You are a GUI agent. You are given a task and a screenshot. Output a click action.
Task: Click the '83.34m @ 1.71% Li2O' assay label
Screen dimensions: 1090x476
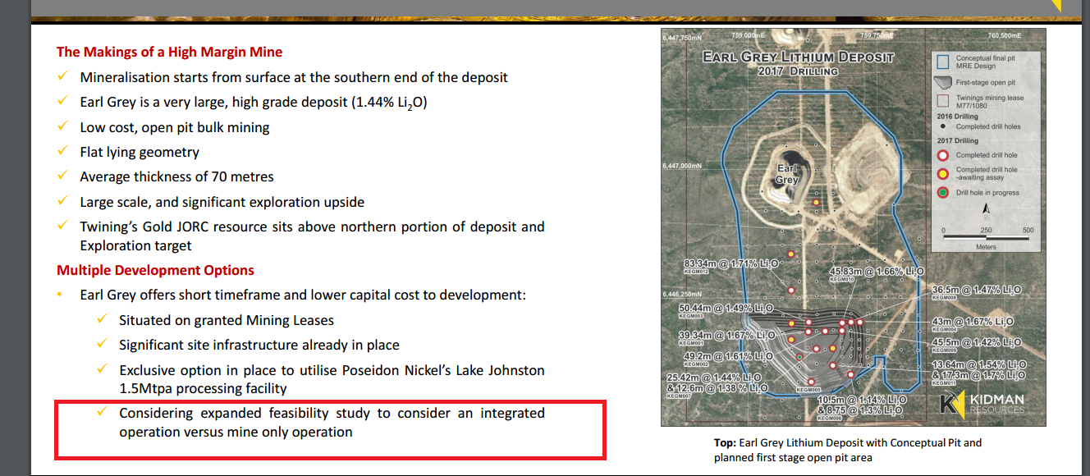[731, 263]
